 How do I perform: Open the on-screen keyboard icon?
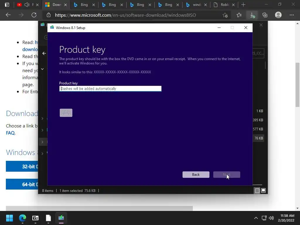(66, 113)
